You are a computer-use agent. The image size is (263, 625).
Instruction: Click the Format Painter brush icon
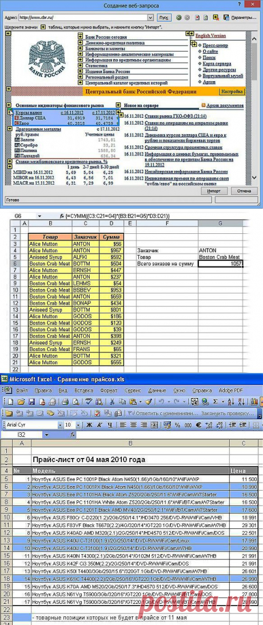coord(149,401)
